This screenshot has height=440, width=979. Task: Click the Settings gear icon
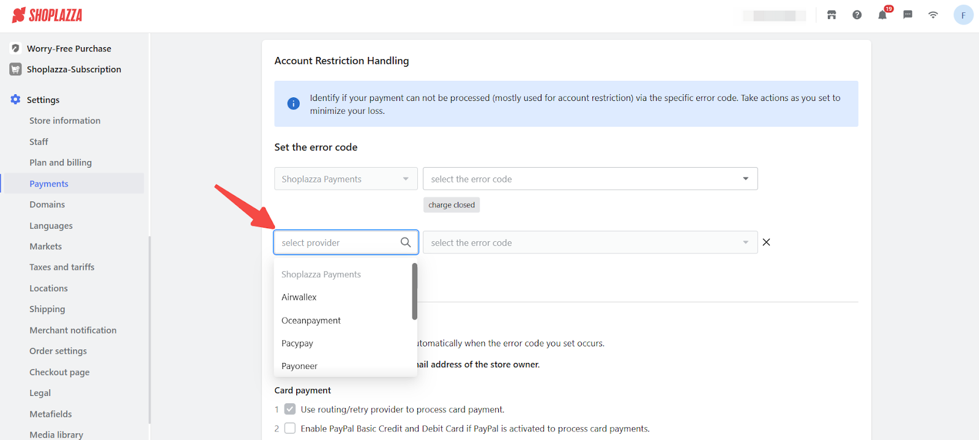(x=15, y=99)
